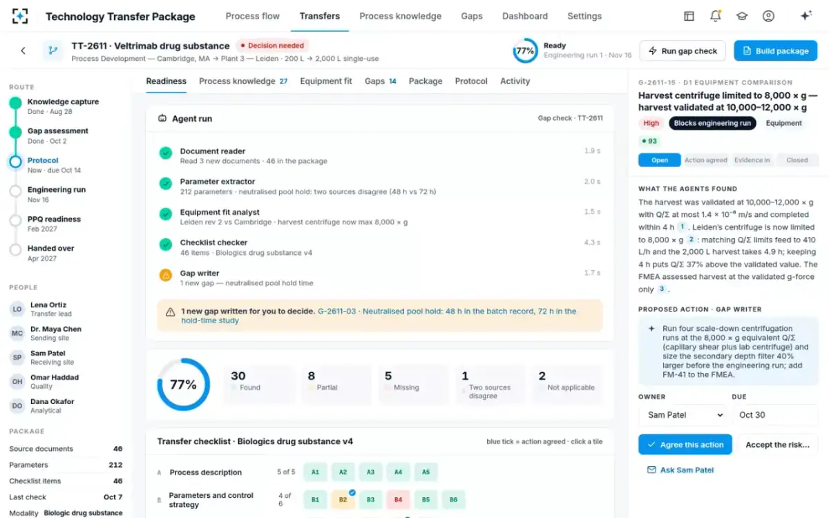Click the app logo icon
The width and height of the screenshot is (829, 518).
point(21,16)
